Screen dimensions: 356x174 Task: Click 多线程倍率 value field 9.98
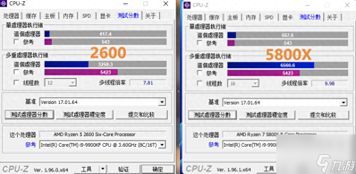coord(329,83)
